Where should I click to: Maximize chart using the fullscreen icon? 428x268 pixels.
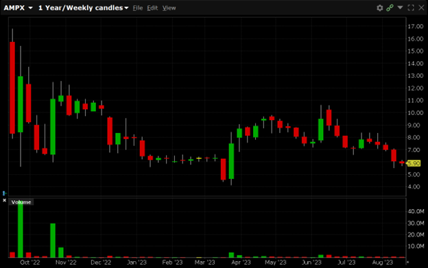(411, 8)
